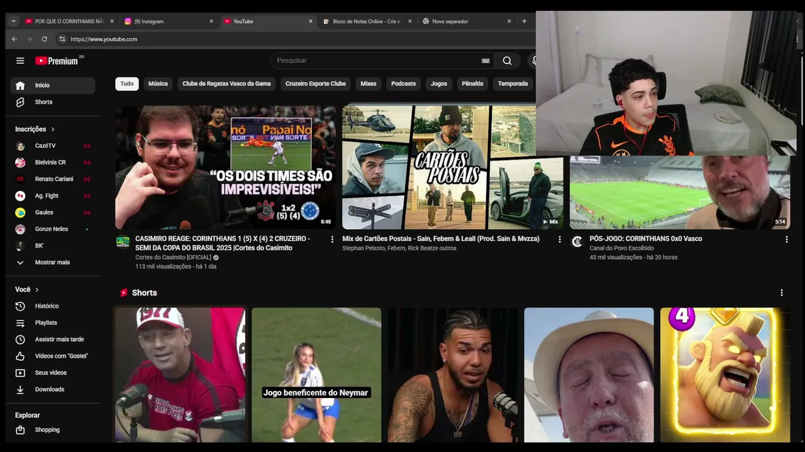Open Shorts from the sidebar
This screenshot has width=805, height=452.
tap(53, 102)
